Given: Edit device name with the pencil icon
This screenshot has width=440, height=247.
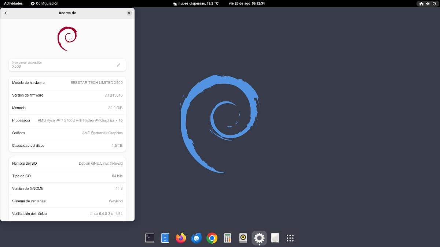Looking at the screenshot, I should tap(118, 65).
